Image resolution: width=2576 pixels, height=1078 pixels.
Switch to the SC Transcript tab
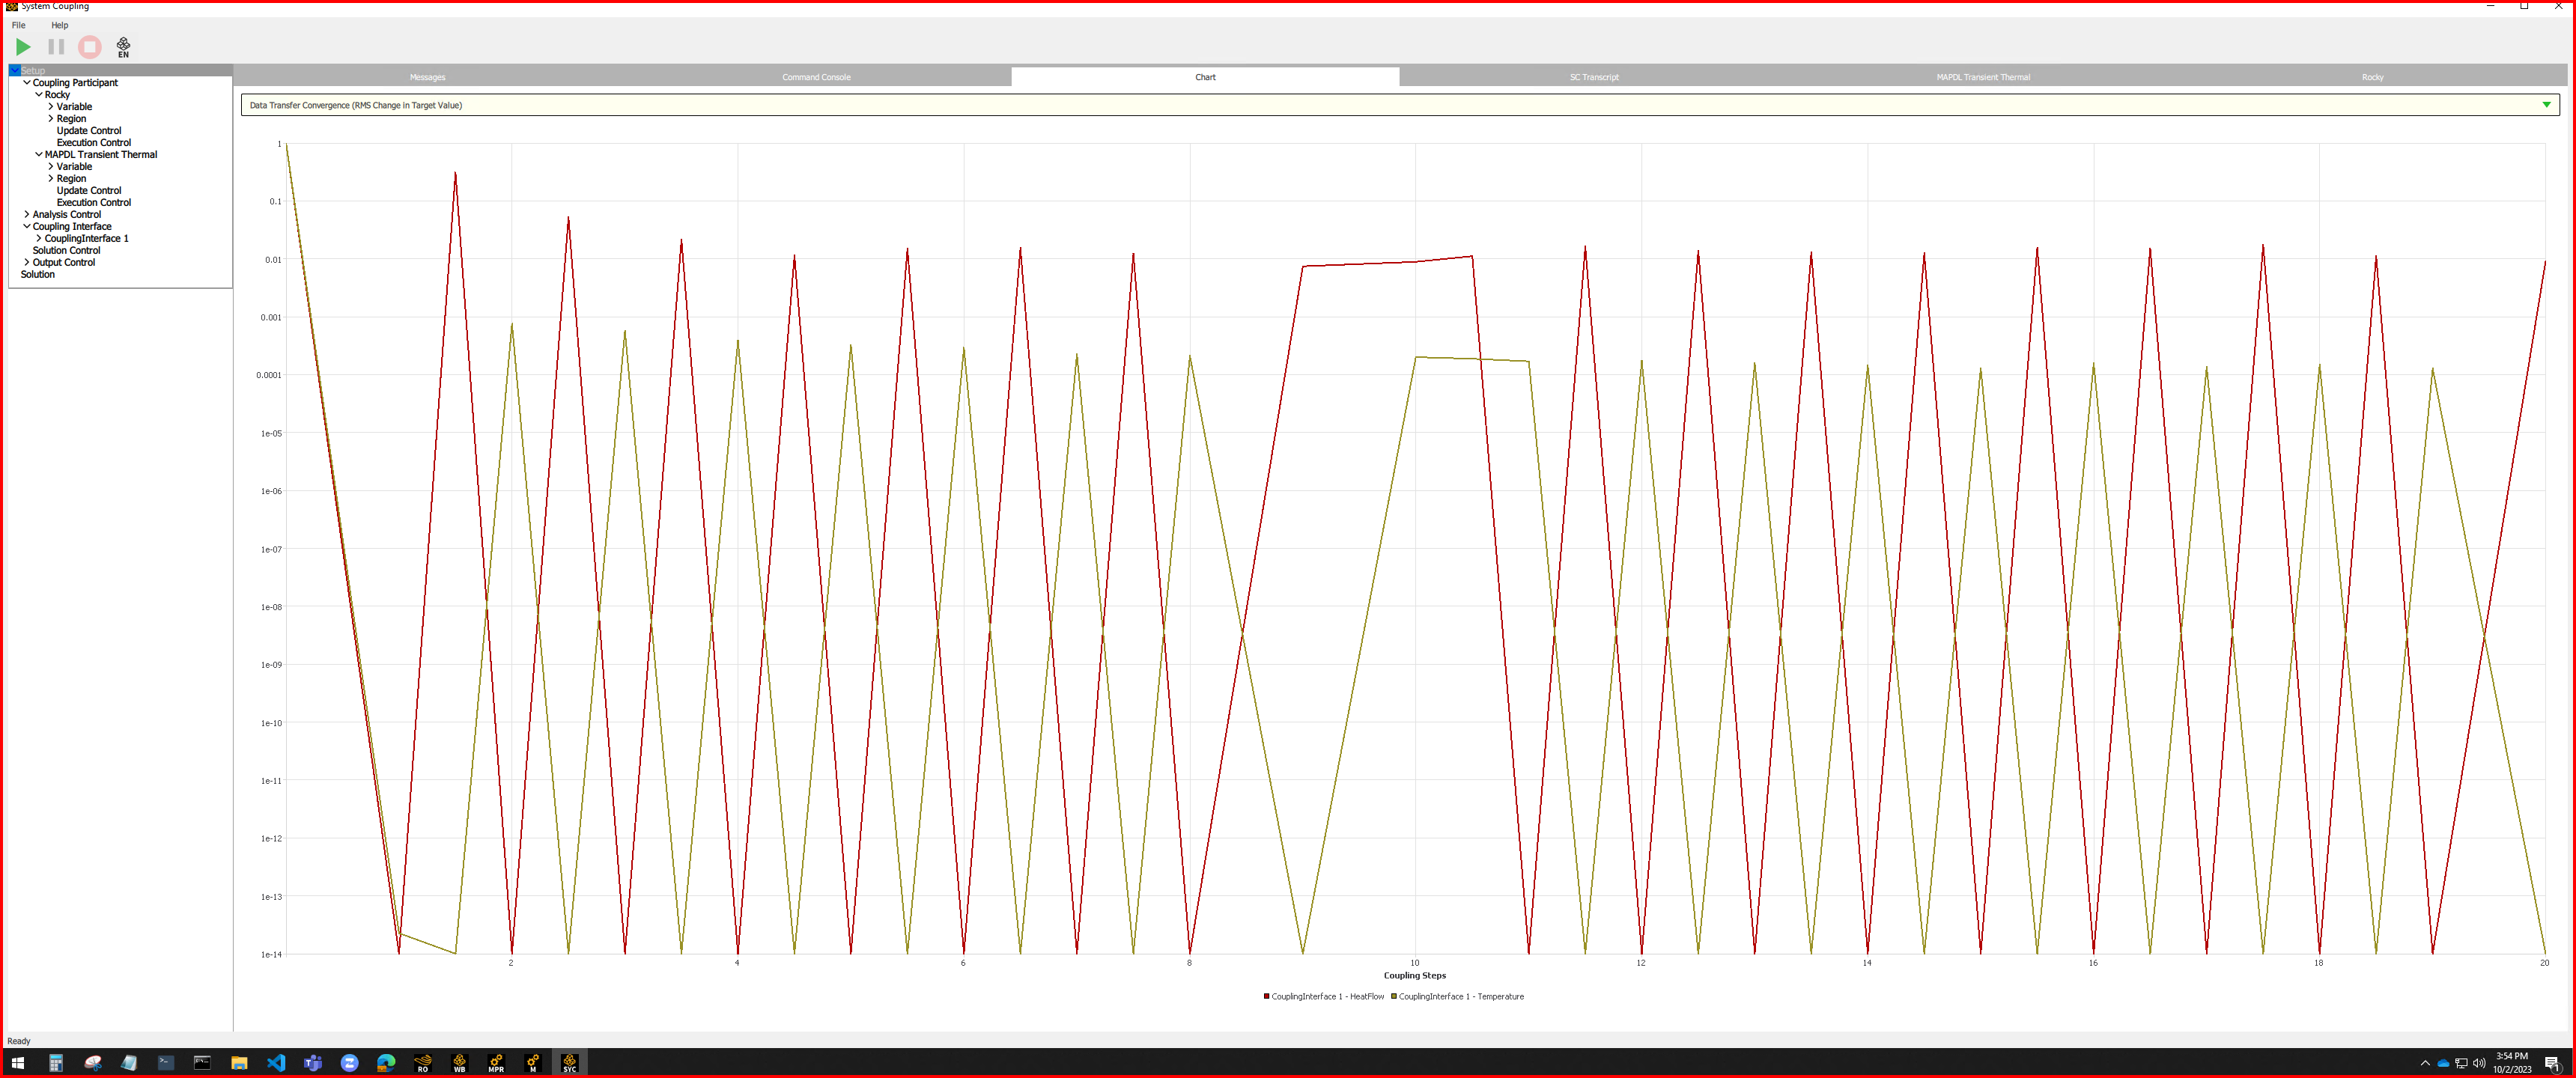(x=1593, y=77)
